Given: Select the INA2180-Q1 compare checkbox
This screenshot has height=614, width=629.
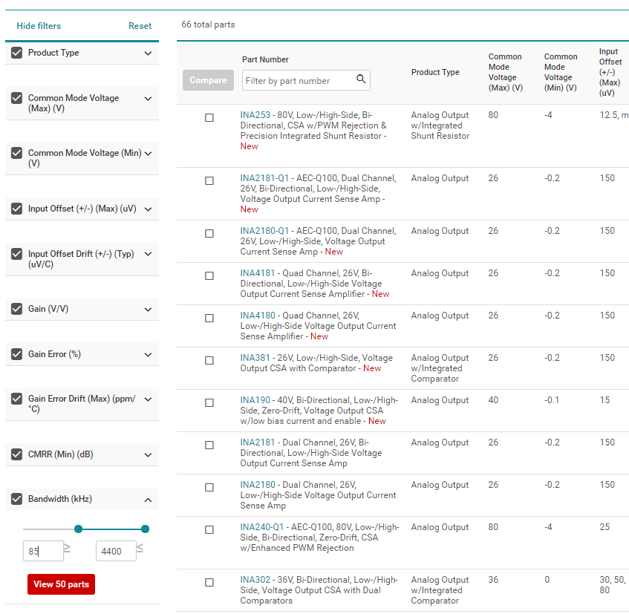Looking at the screenshot, I should coord(209,233).
